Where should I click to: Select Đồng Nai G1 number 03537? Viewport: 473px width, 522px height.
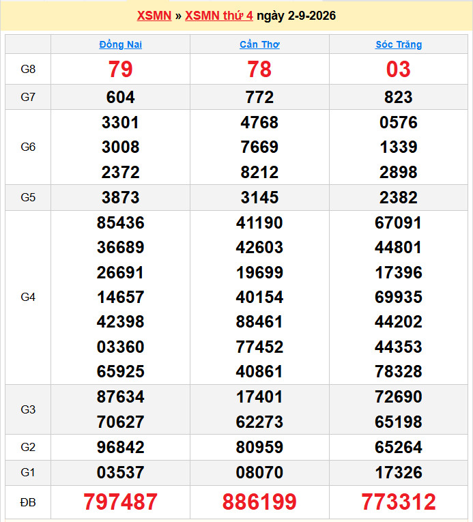tap(120, 472)
